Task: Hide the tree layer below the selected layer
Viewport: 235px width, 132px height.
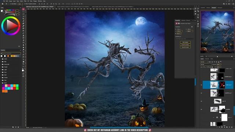Action: (201, 93)
